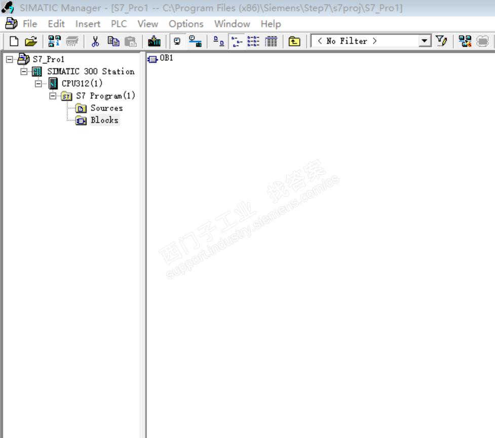Click the SIMATIC Manager title bar icon
The width and height of the screenshot is (495, 438).
pyautogui.click(x=8, y=8)
